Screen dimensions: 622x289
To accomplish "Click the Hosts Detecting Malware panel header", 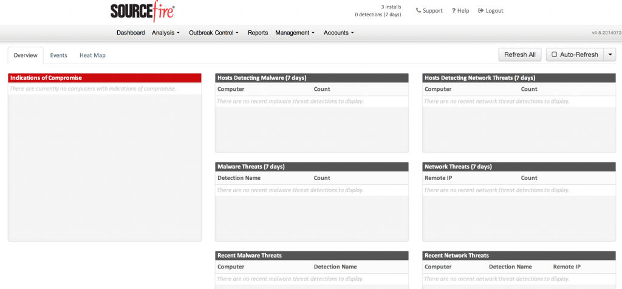I will tap(261, 78).
